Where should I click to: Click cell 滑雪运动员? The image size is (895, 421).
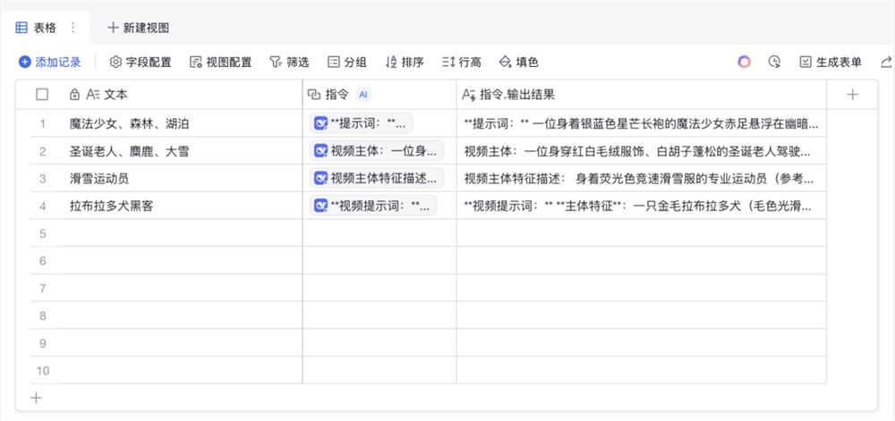(x=183, y=178)
